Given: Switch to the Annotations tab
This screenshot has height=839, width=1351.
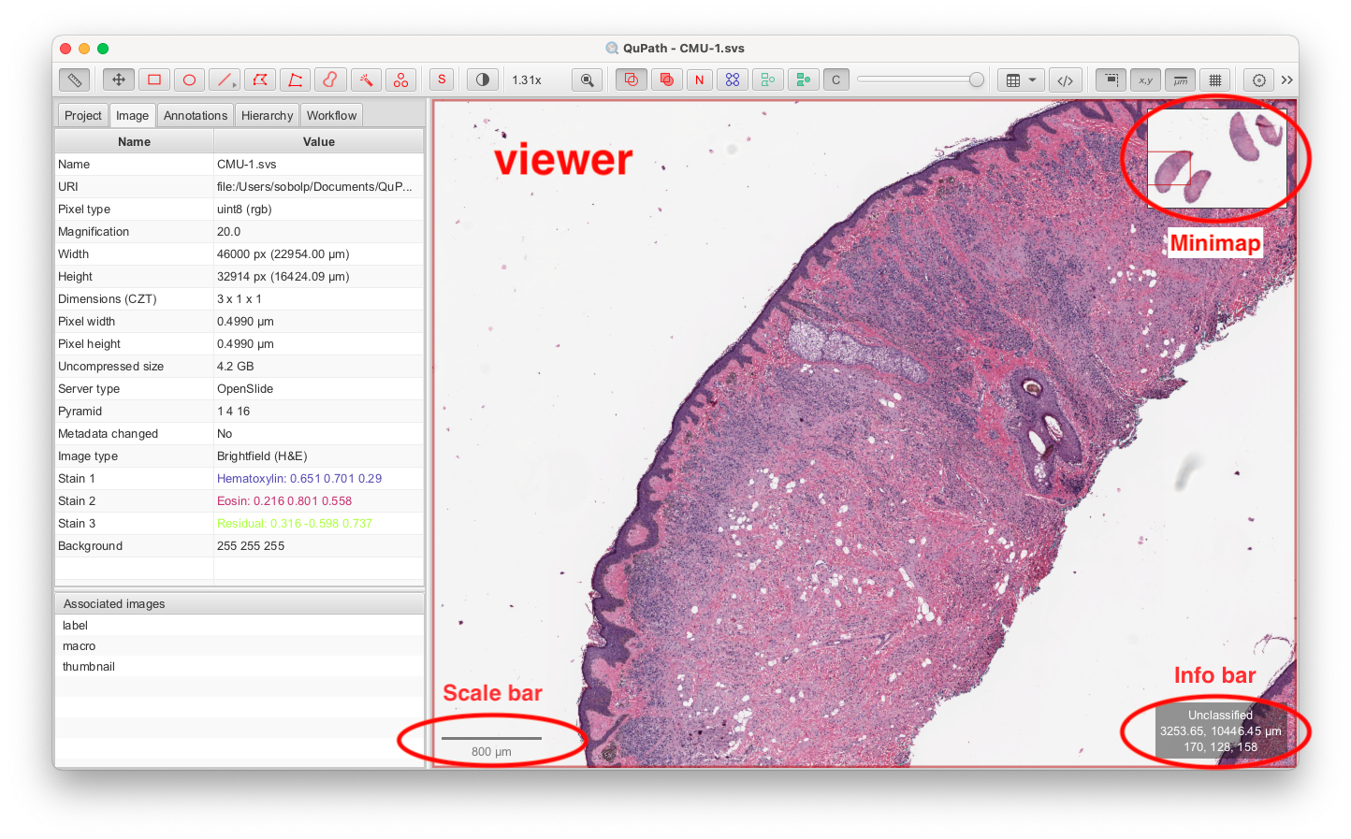Looking at the screenshot, I should 195,115.
